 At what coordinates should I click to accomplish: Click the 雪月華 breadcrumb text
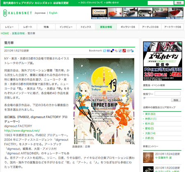(x=31, y=33)
